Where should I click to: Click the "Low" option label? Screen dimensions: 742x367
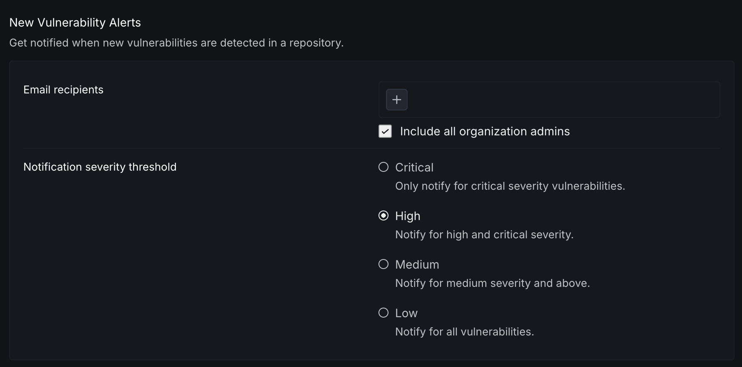[x=406, y=313]
